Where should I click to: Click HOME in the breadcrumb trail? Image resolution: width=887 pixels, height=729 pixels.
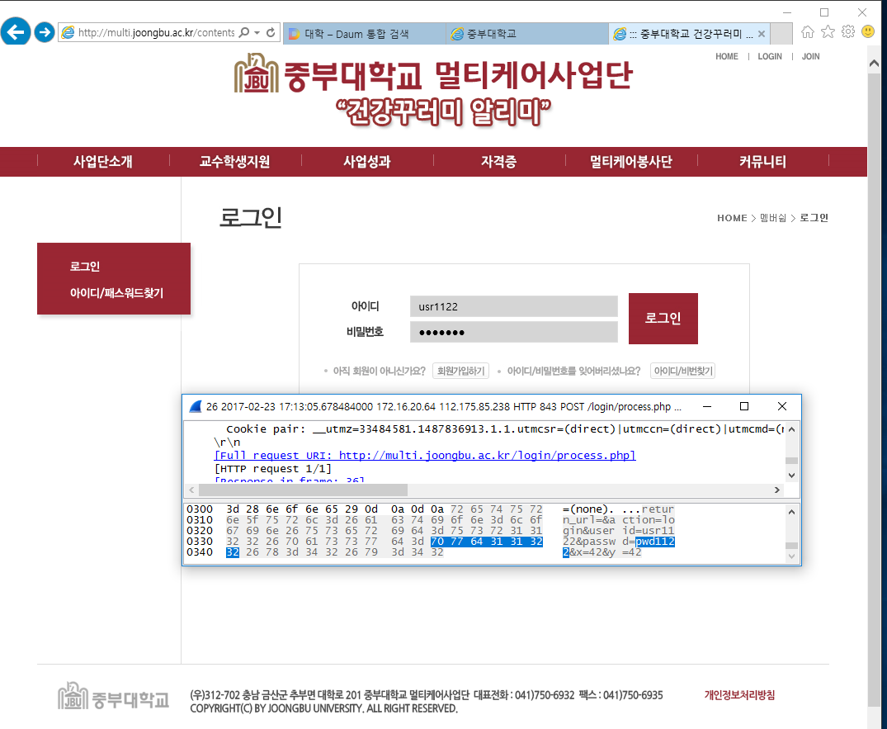pos(732,218)
